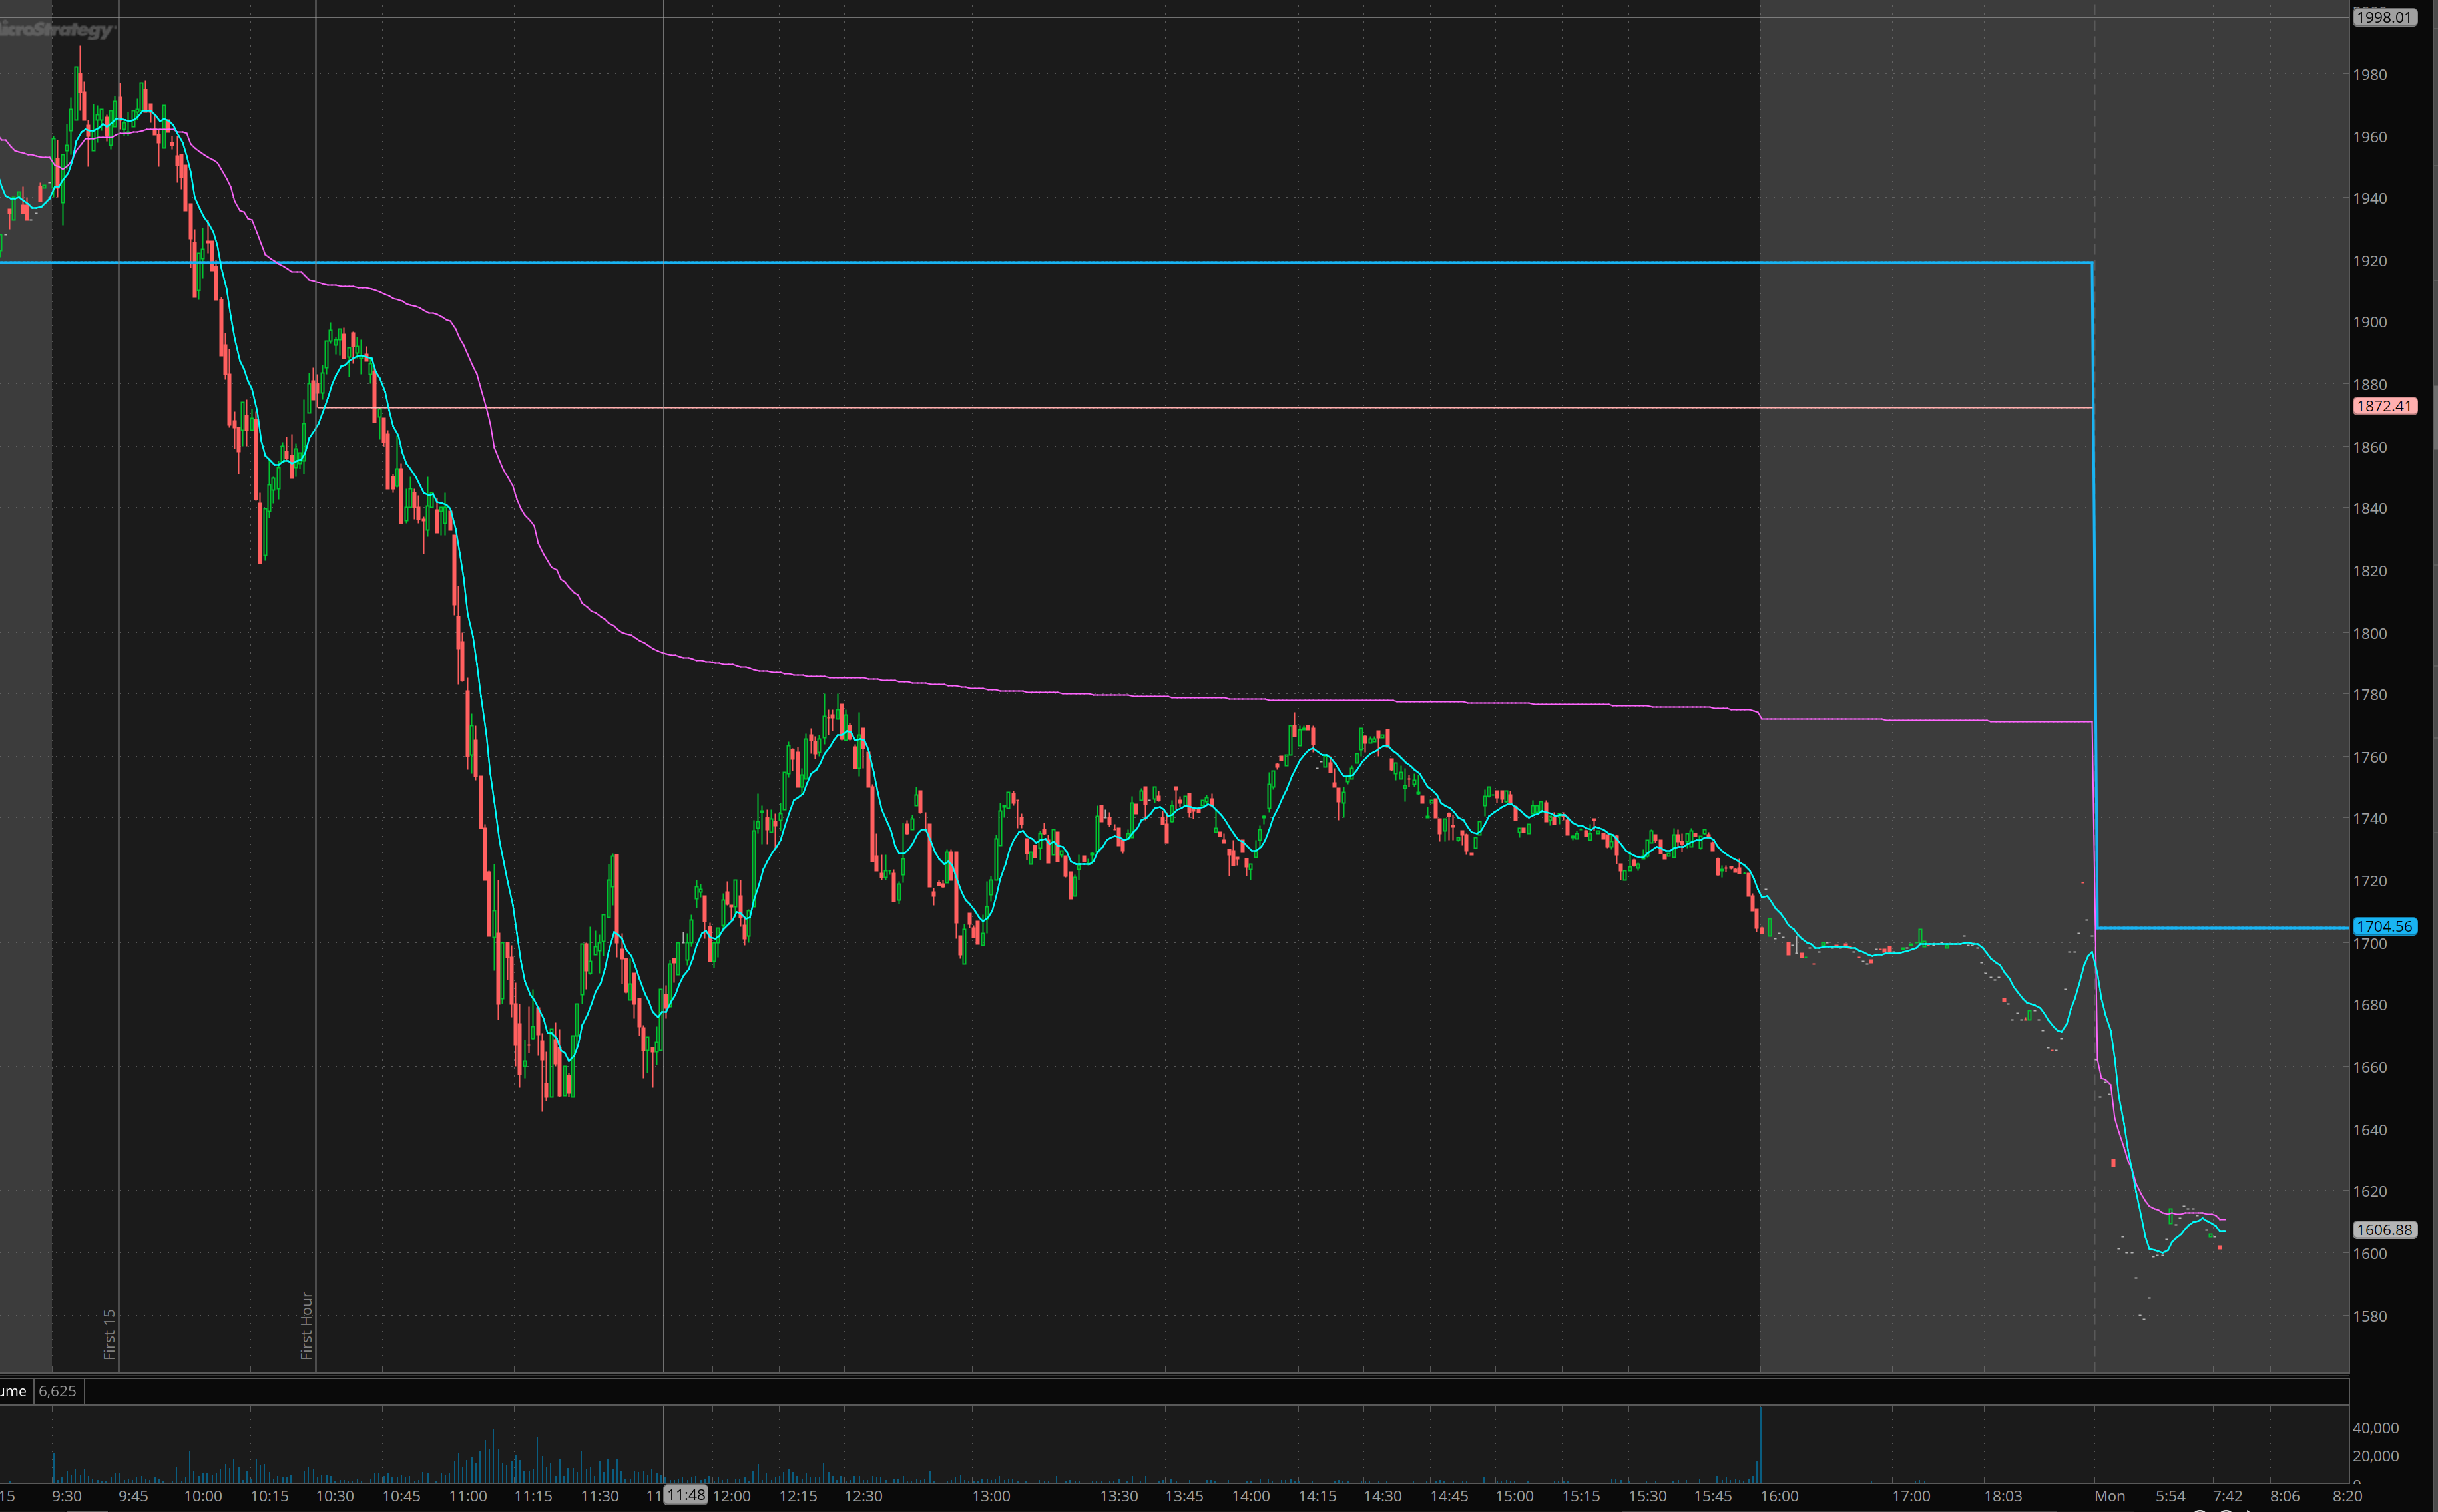Click the volume value box showing 6,625

click(x=57, y=1391)
